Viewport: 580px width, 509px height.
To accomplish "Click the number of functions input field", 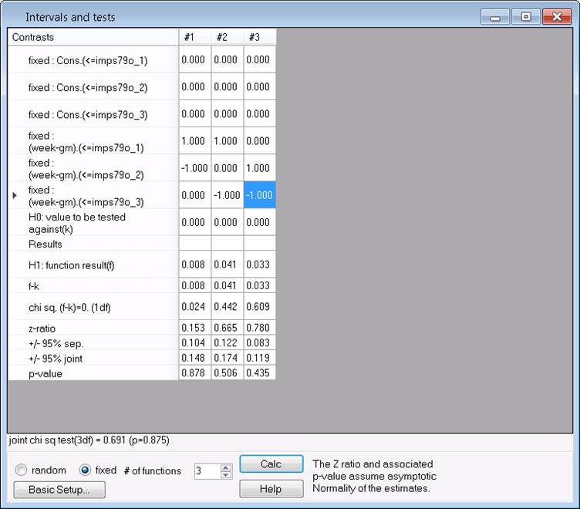I will [x=206, y=470].
